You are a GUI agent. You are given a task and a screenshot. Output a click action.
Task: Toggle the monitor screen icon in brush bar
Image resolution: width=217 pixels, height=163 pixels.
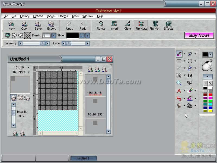(x=8, y=35)
